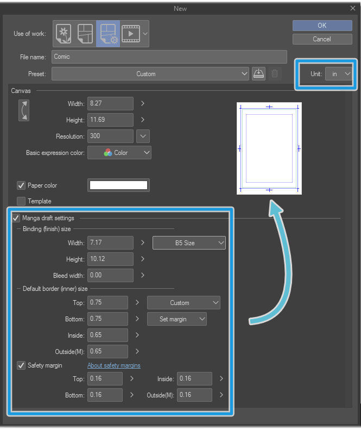361x429 pixels.
Task: Confirm with the OK button
Action: 322,26
